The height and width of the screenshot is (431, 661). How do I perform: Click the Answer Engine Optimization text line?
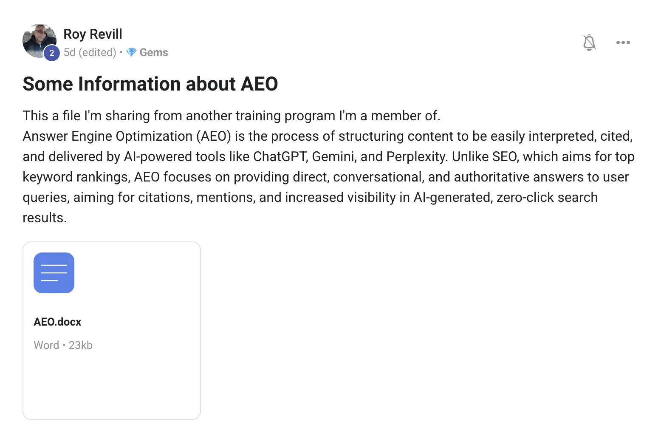pos(328,136)
